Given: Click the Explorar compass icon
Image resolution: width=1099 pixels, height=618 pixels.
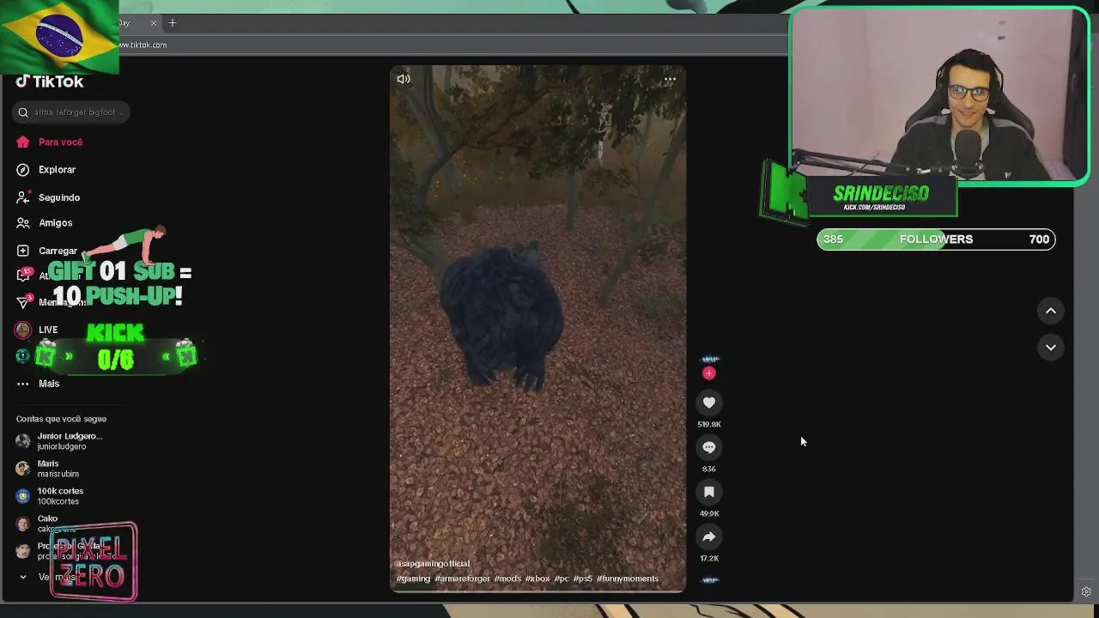Looking at the screenshot, I should 23,170.
